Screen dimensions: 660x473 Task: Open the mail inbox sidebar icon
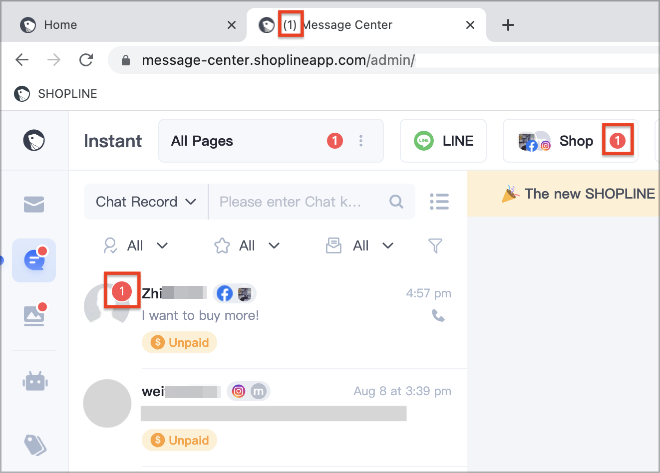point(34,204)
